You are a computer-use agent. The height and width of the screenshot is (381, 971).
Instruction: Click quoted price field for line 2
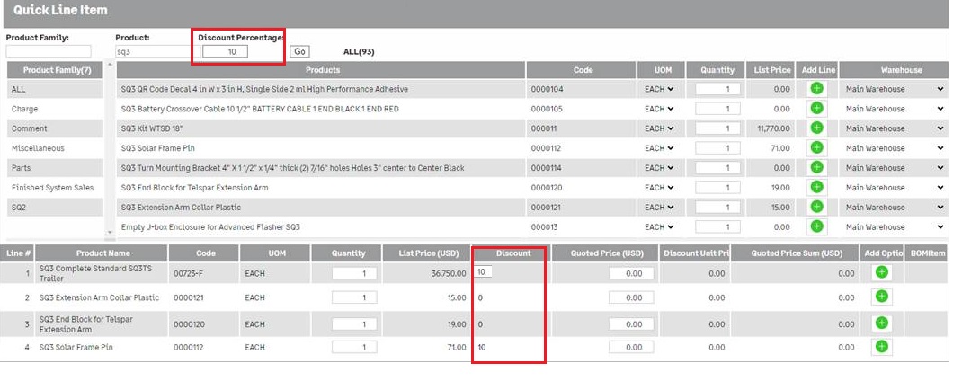point(631,297)
